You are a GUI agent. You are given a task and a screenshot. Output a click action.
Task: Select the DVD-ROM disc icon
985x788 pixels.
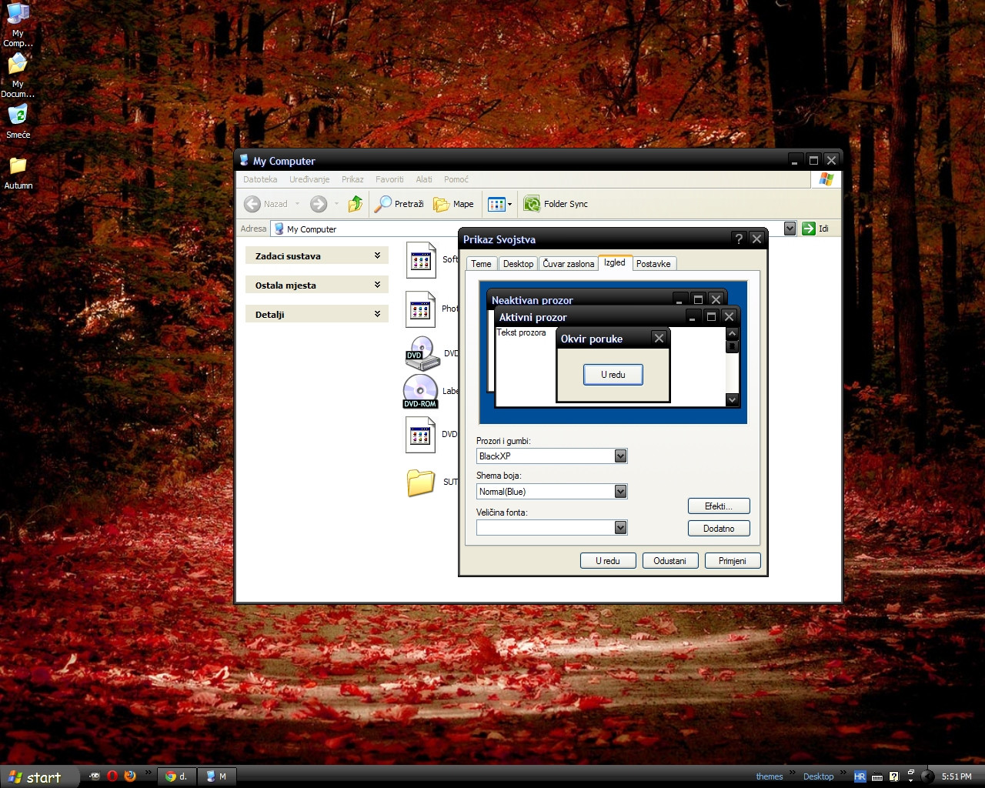pyautogui.click(x=420, y=392)
